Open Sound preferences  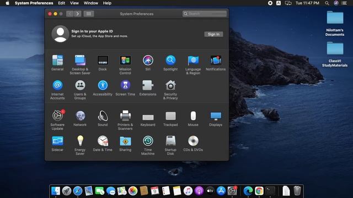point(103,118)
